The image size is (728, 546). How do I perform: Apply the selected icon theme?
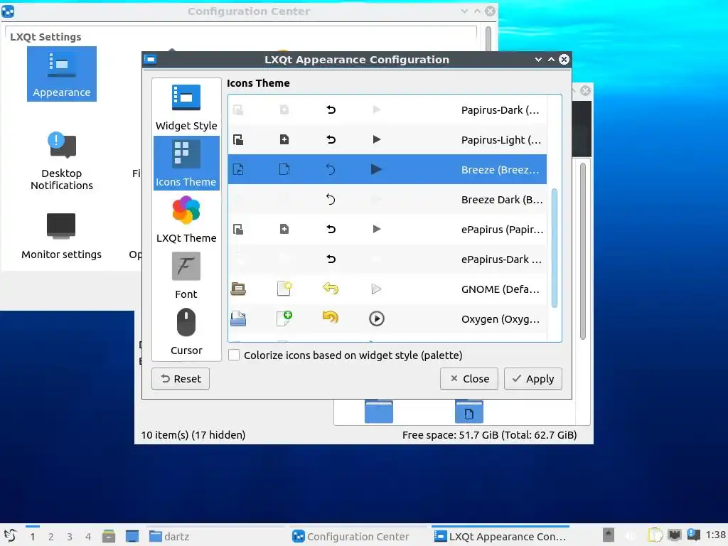[x=533, y=379]
